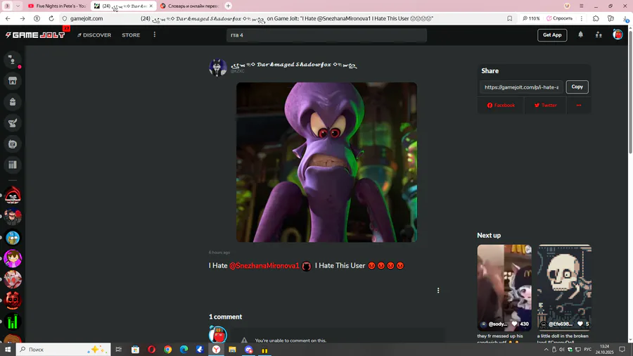Viewport: 633px width, 356px height.
Task: Share the post on Facebook
Action: (501, 106)
